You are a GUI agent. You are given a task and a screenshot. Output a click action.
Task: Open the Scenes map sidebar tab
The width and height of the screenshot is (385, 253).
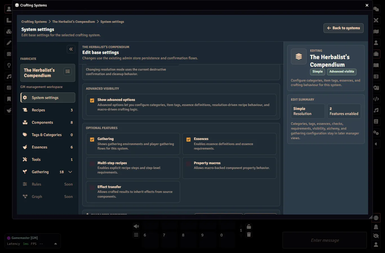[376, 31]
